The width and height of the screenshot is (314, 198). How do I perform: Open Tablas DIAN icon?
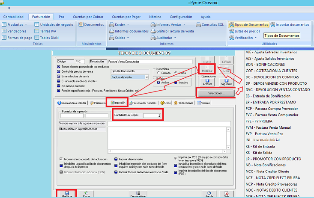pos(37,38)
